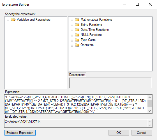This screenshot has height=140, width=157.
Task: Expand the Variables and Parameters node
Action: [x=8, y=20]
